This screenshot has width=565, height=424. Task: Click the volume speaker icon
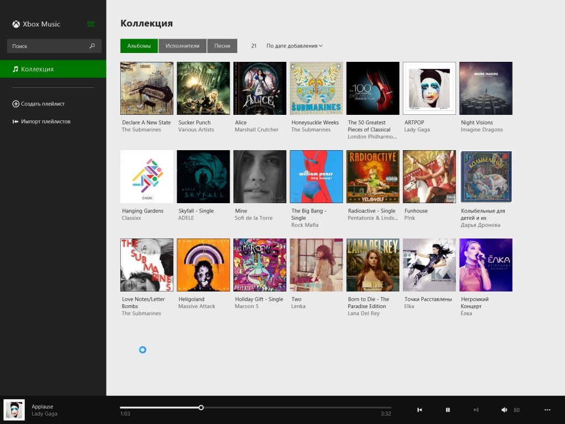[504, 410]
